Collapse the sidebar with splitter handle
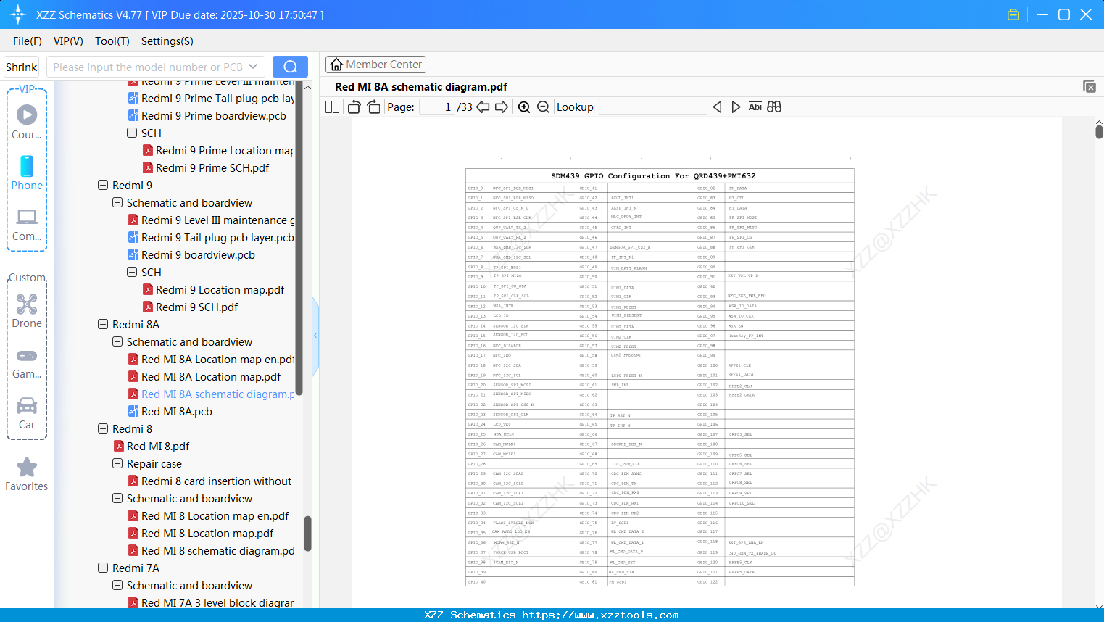 315,335
